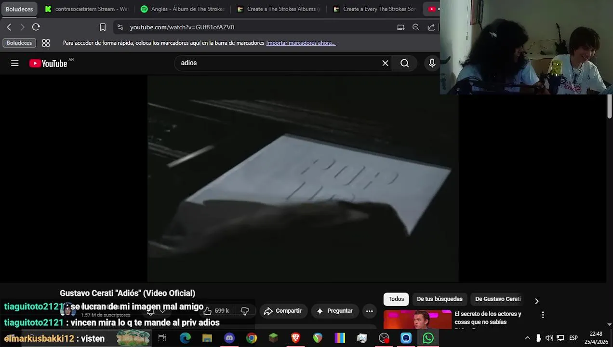This screenshot has height=347, width=613.
Task: Go forward with the browser forward arrow
Action: tap(22, 27)
